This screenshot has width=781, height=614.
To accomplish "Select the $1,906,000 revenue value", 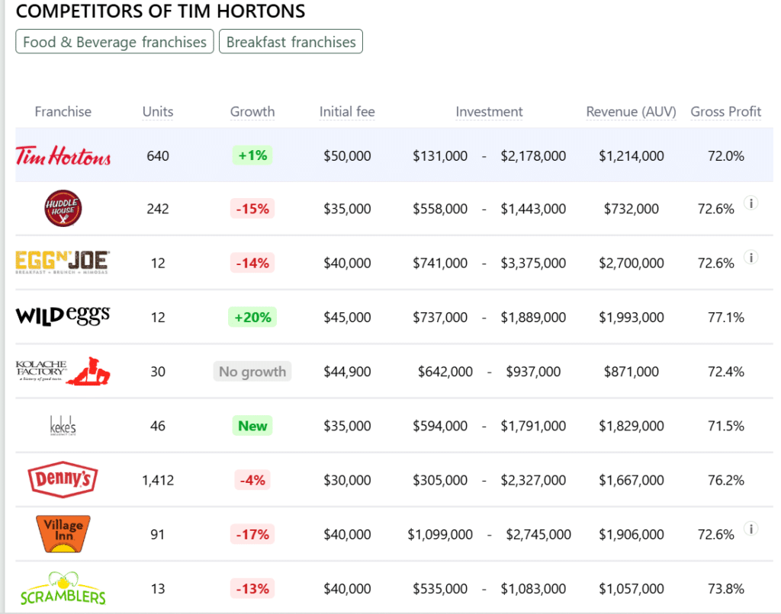I will click(x=631, y=534).
